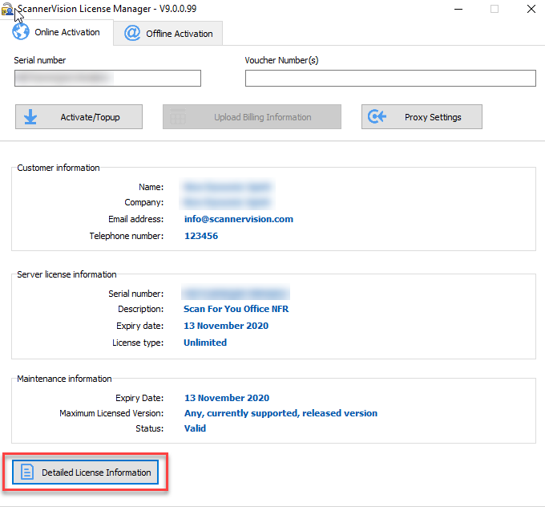
Task: Click the blue download arrow icon
Action: [x=30, y=117]
